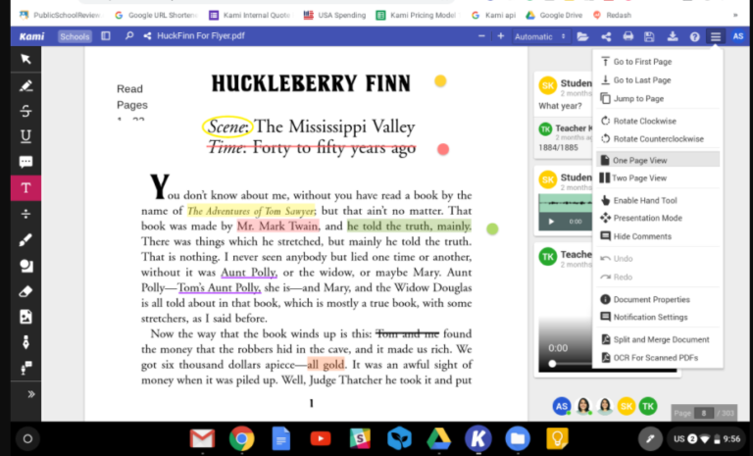Play the student audio comment
This screenshot has height=456, width=753.
click(551, 222)
